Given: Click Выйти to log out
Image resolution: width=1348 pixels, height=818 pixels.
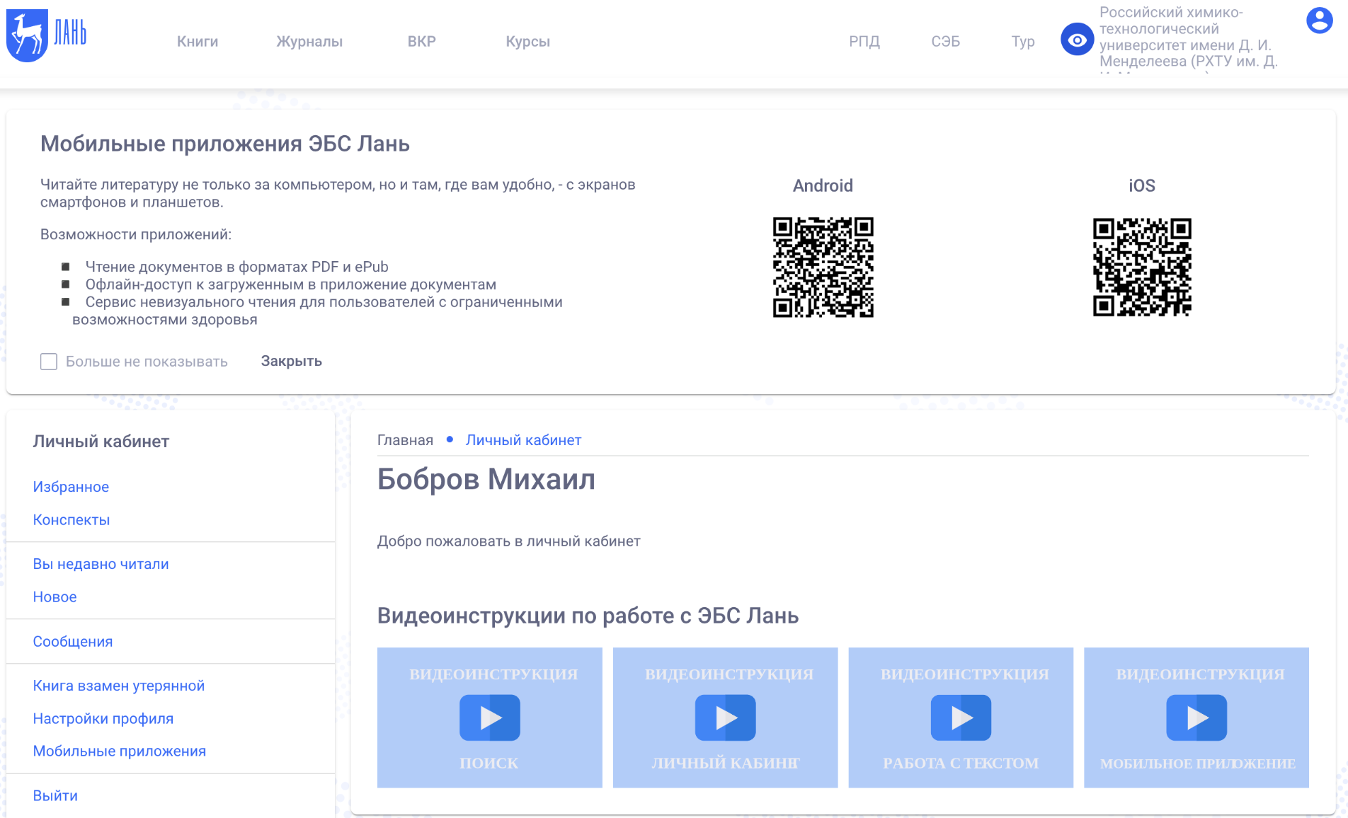Looking at the screenshot, I should pyautogui.click(x=55, y=795).
